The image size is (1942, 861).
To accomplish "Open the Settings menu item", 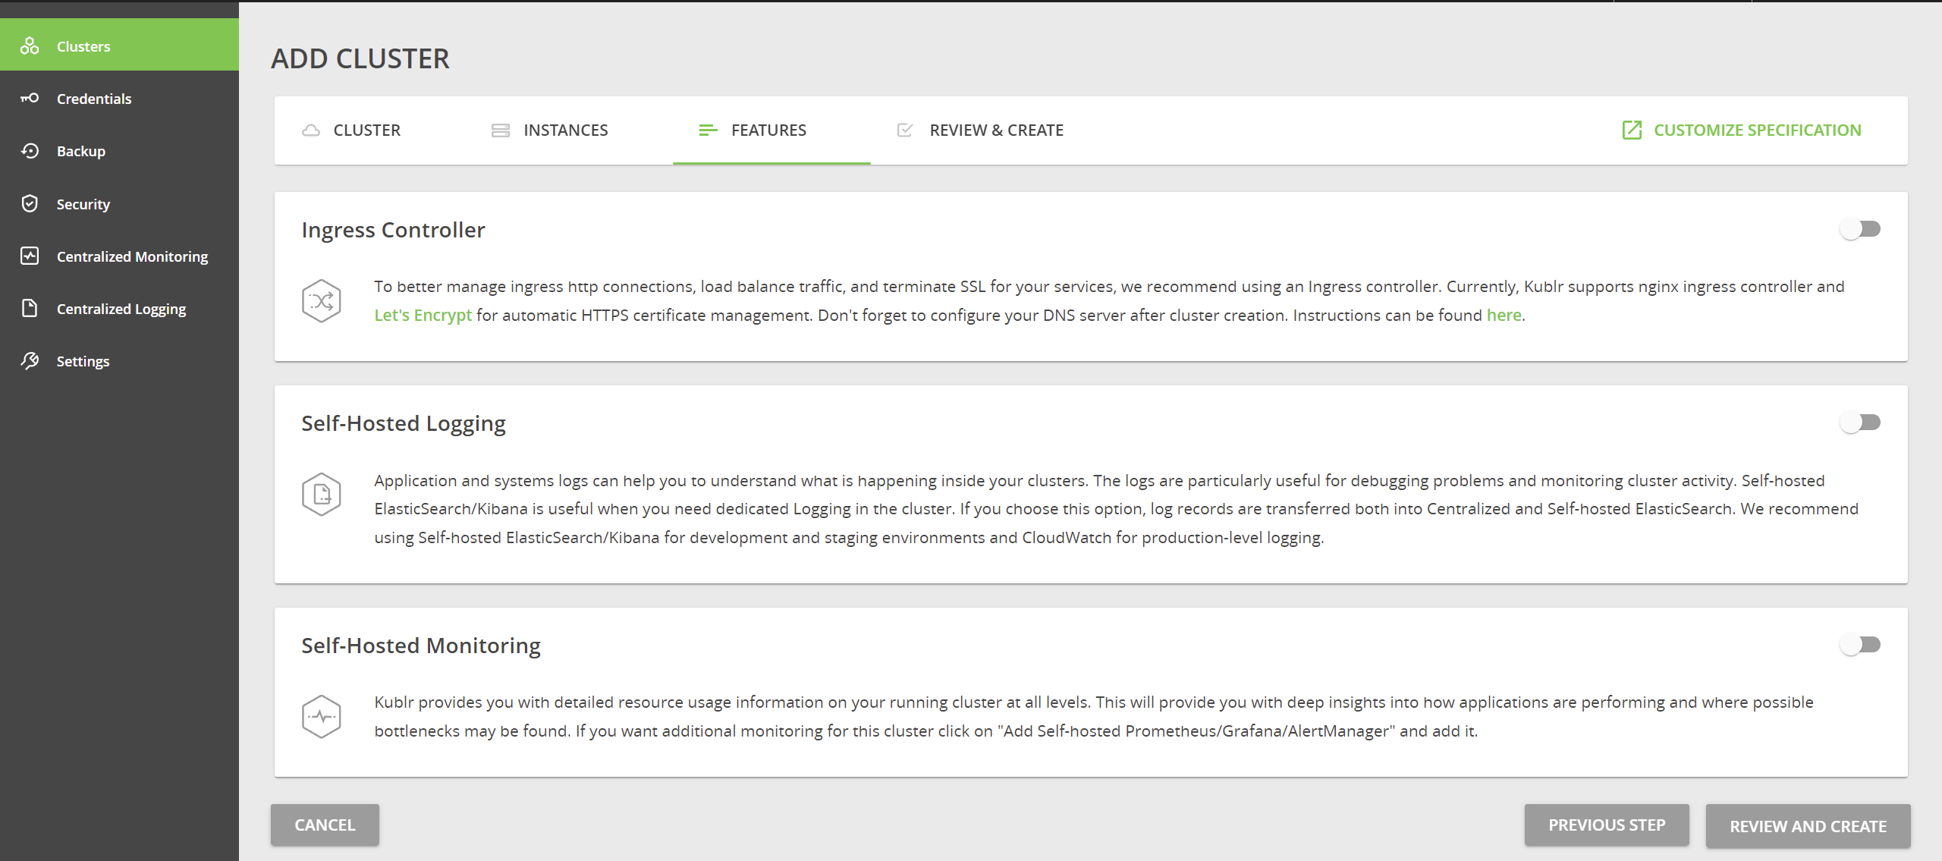I will [x=119, y=360].
